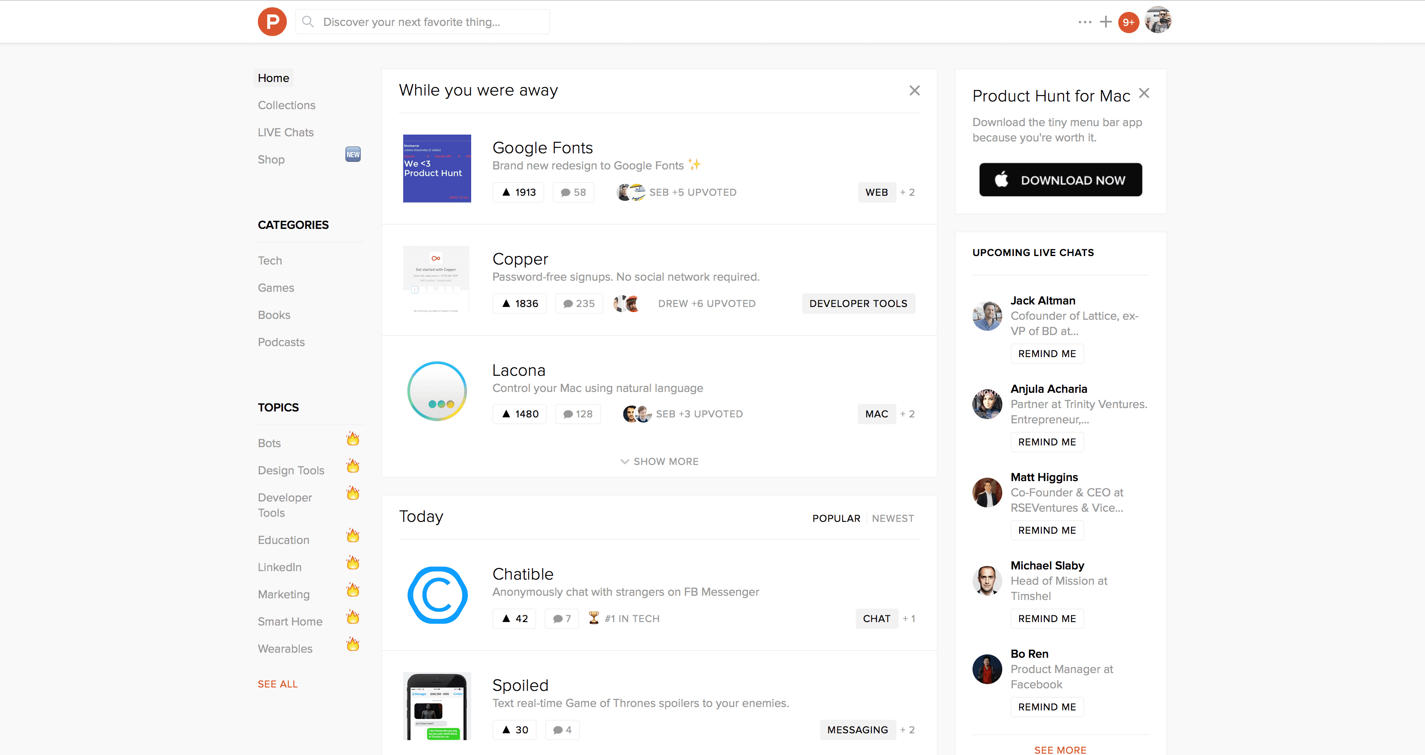Open the Lacona product thumbnail
The height and width of the screenshot is (755, 1425).
point(437,391)
